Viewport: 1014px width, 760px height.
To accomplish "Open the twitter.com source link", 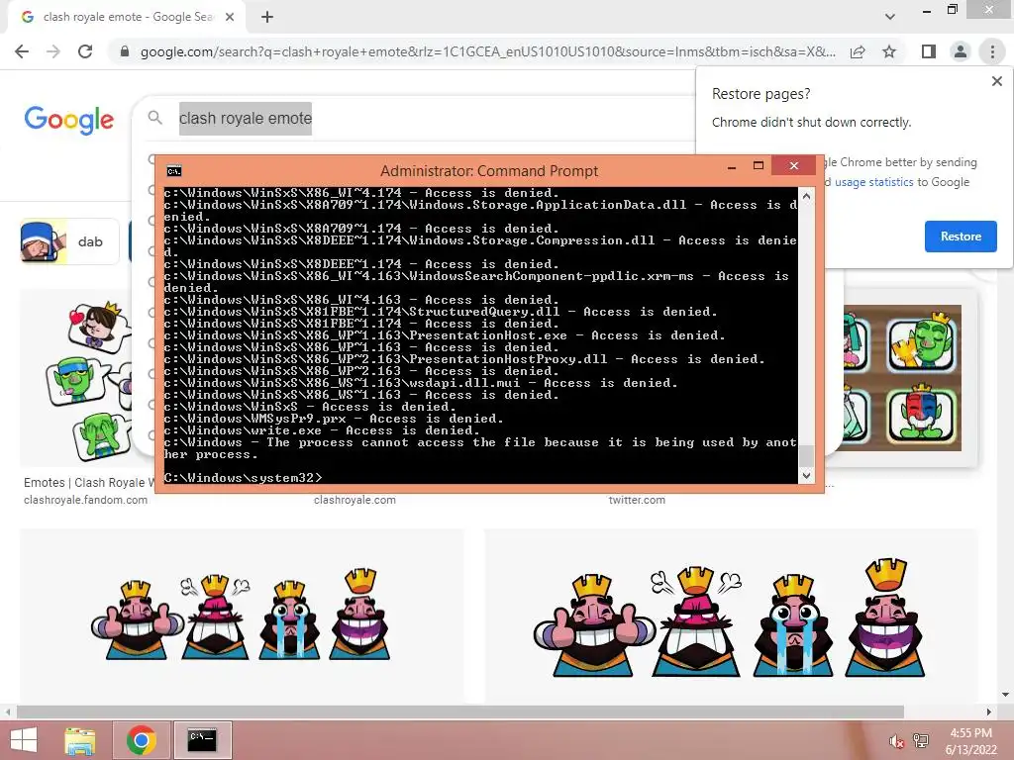I will [637, 500].
